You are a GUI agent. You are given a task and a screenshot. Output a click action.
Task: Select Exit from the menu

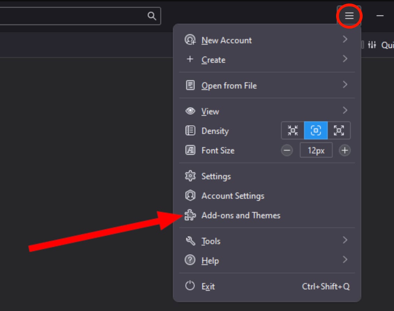(x=208, y=286)
